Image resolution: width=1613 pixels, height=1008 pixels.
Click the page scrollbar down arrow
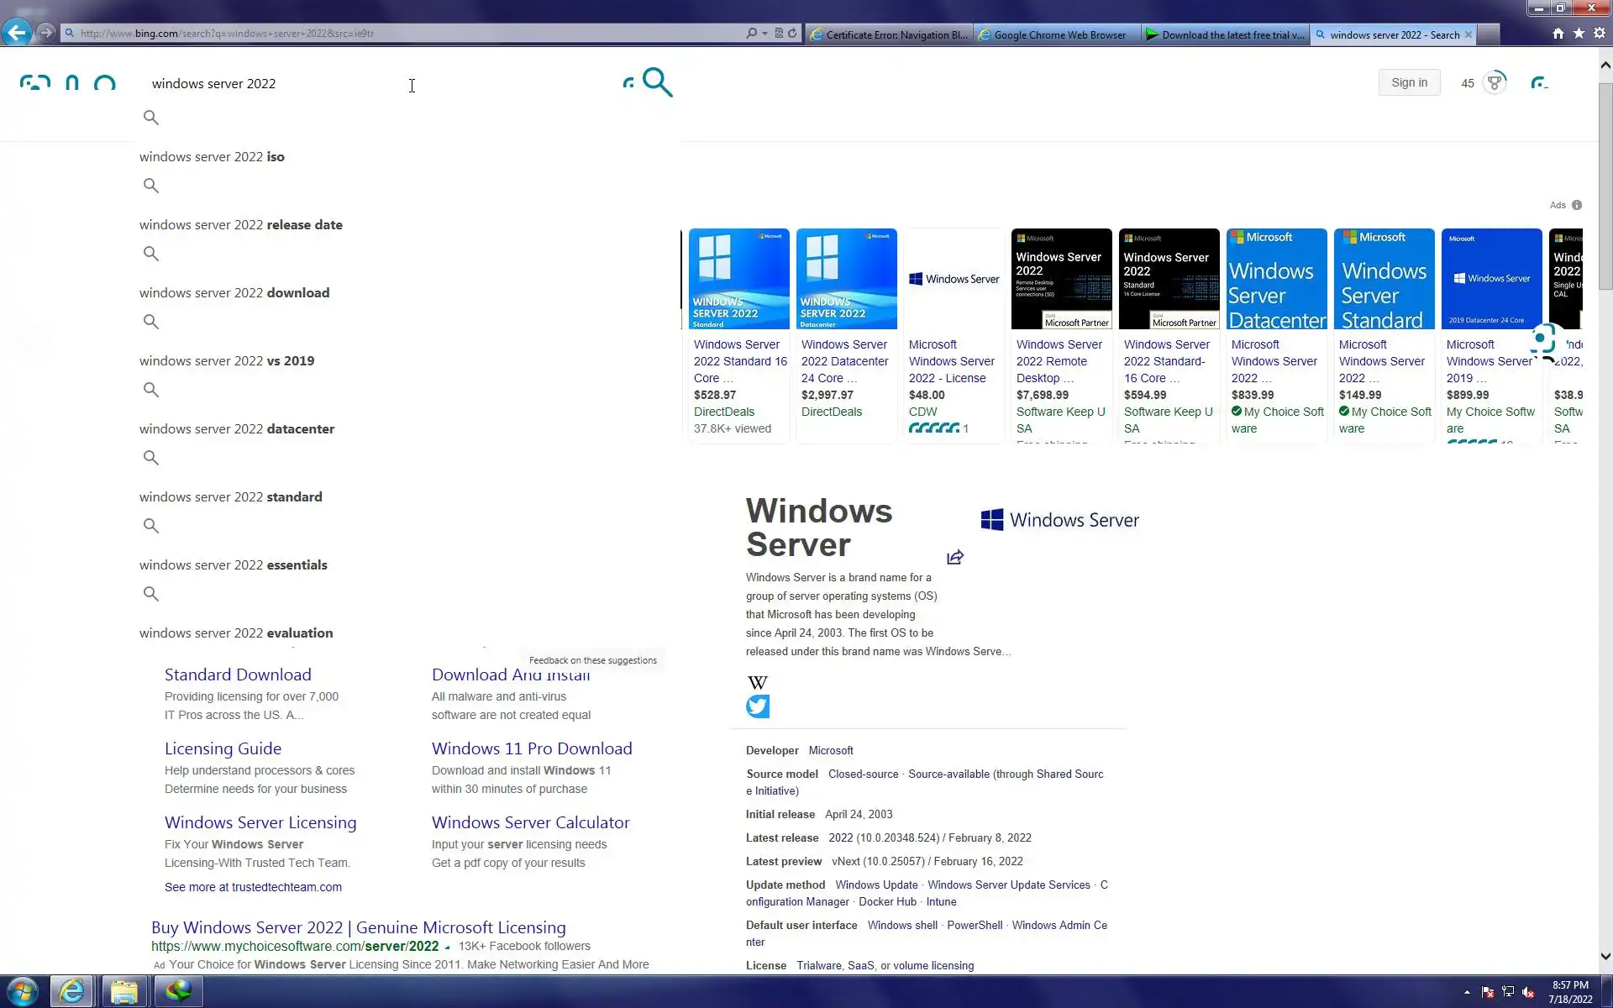click(x=1605, y=956)
